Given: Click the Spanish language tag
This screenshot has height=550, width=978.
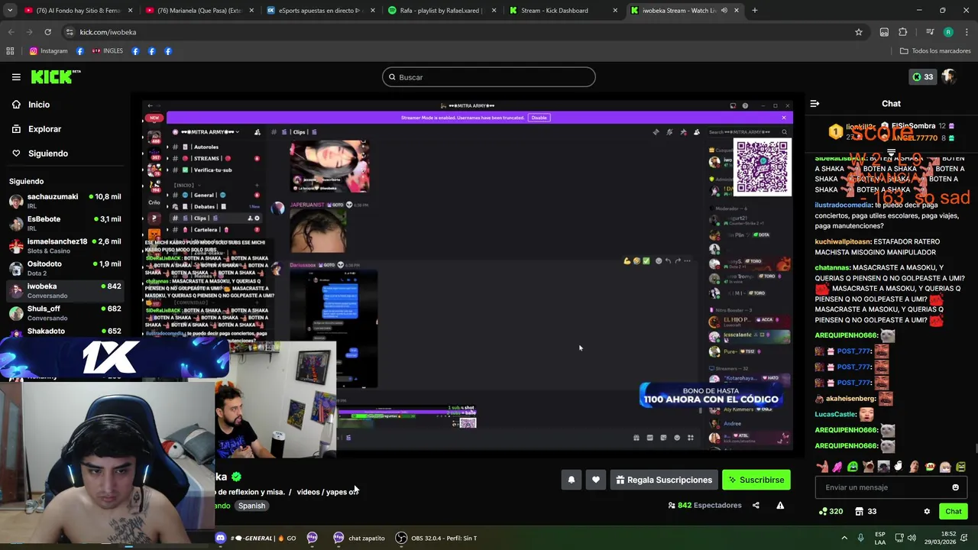Looking at the screenshot, I should point(251,506).
